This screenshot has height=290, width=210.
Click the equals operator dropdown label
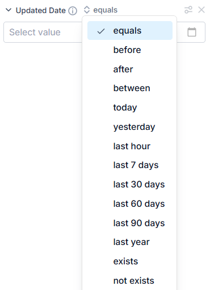(106, 10)
